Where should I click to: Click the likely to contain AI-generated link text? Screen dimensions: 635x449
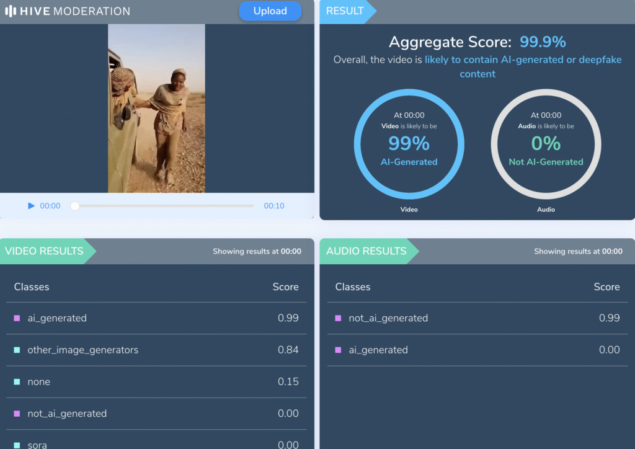click(523, 60)
